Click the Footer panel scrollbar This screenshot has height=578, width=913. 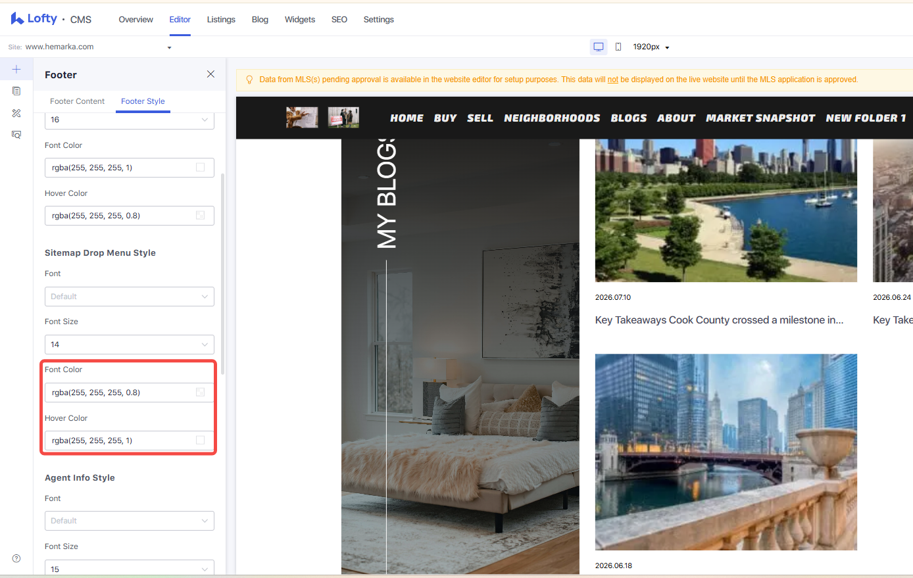(222, 274)
